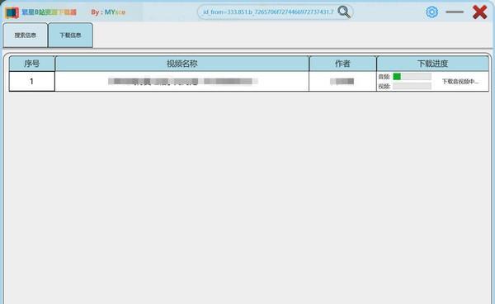This screenshot has height=304, width=495.
Task: Close the downloader with the red X
Action: tap(479, 12)
